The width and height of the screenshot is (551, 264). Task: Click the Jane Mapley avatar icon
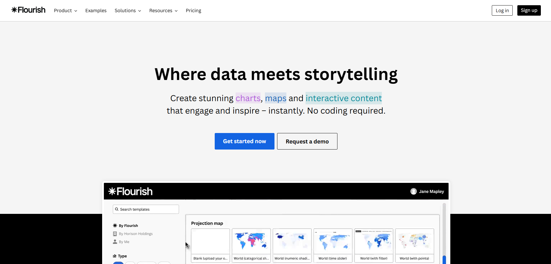413,191
